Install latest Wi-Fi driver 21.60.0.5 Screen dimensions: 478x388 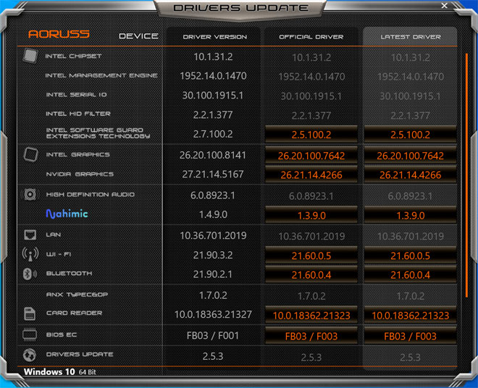[x=410, y=256]
